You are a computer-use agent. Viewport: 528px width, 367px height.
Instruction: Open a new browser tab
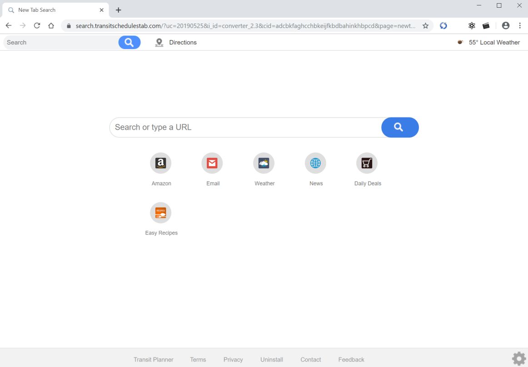coord(118,10)
